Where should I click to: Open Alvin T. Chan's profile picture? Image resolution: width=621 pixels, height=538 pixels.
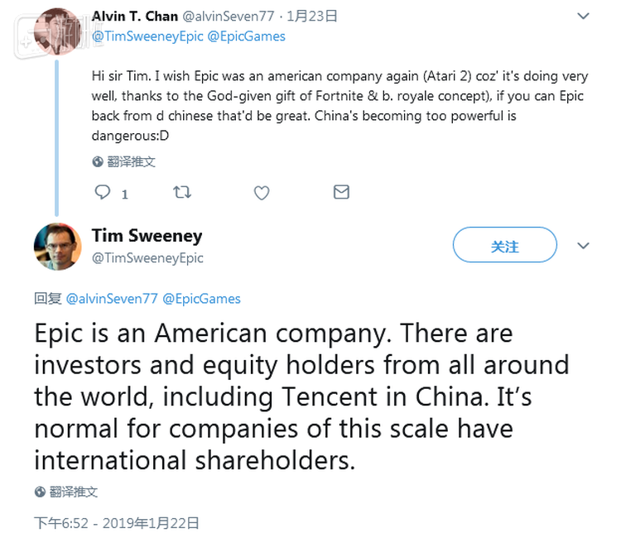58,29
